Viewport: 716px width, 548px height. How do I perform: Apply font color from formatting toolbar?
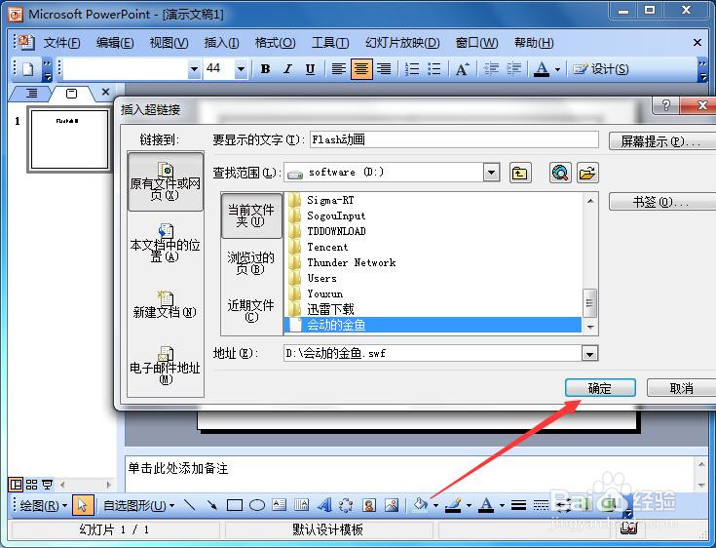coord(542,69)
